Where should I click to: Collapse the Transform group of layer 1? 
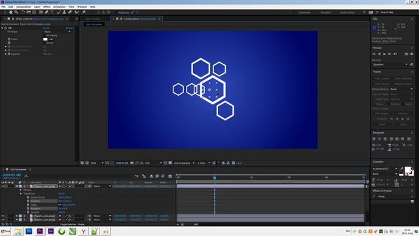click(21, 193)
